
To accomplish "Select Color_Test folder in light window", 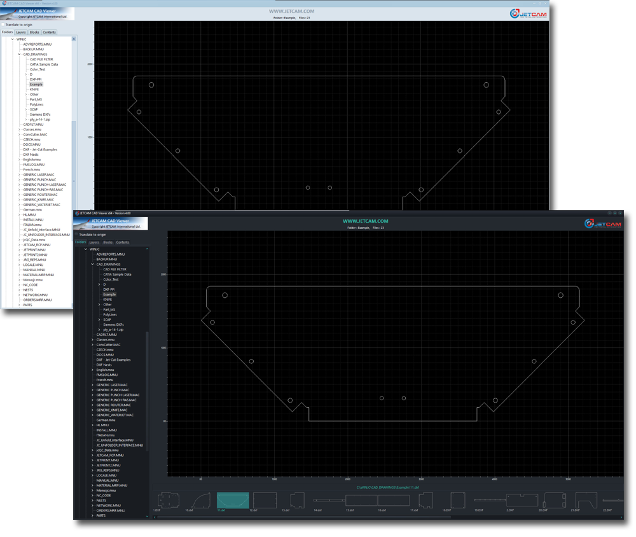I will click(38, 69).
